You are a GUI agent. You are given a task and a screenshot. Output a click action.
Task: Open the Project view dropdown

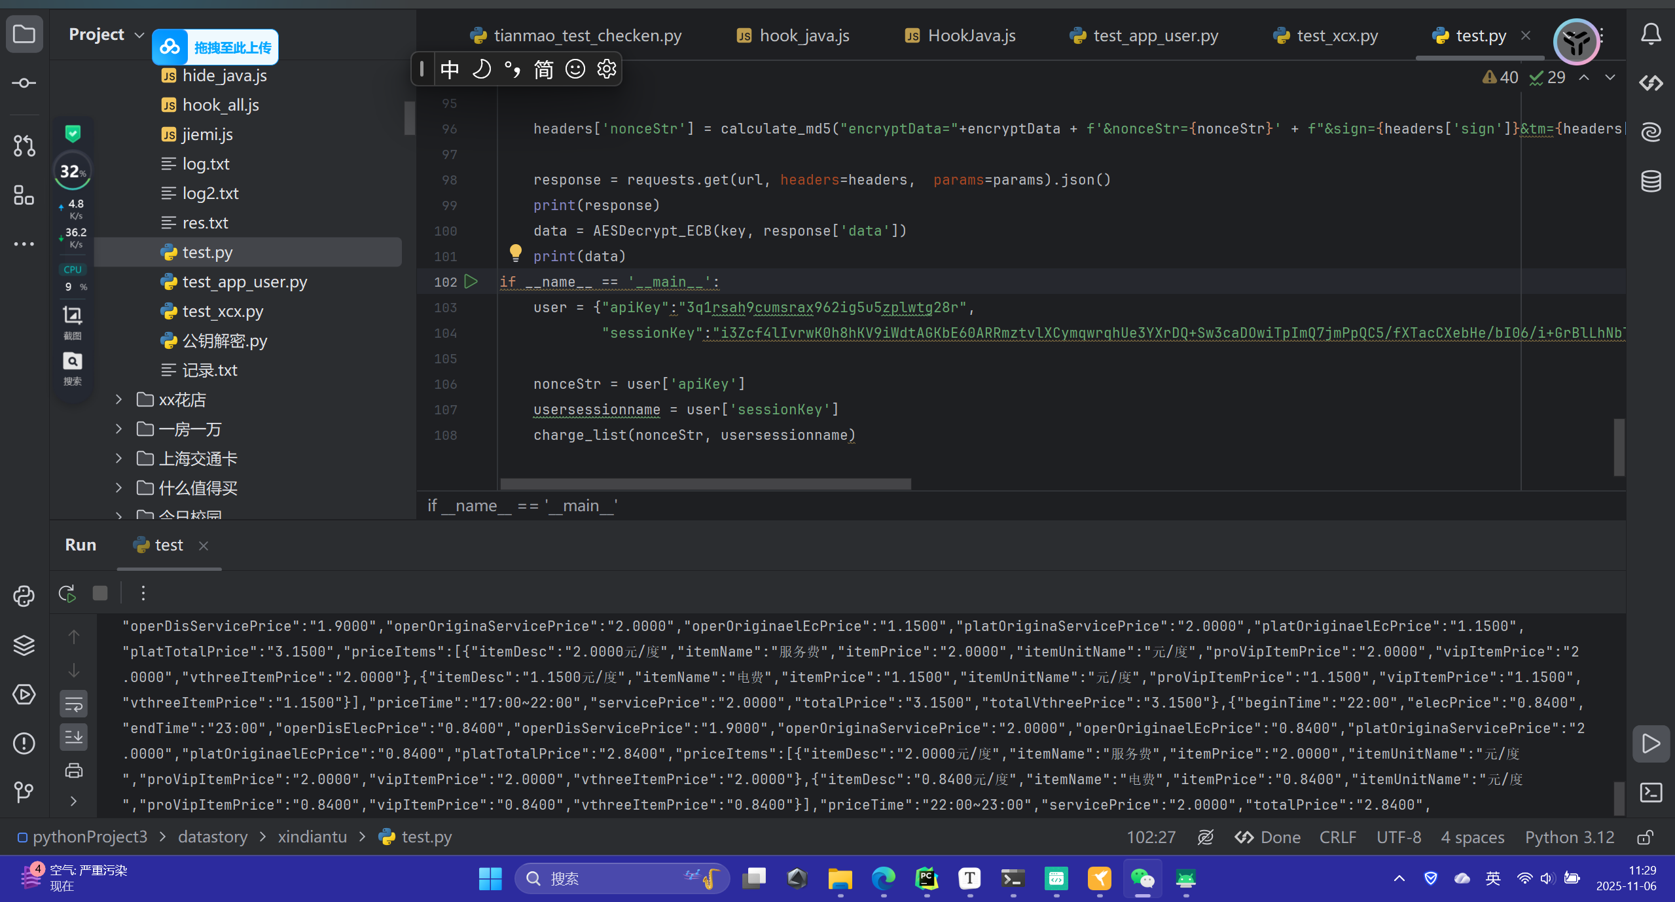[139, 35]
